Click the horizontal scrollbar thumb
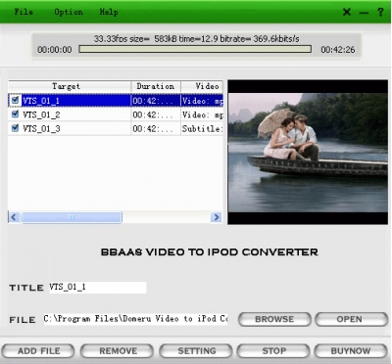The image size is (392, 364). click(72, 217)
